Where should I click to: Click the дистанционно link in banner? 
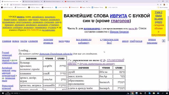tap(48, 30)
